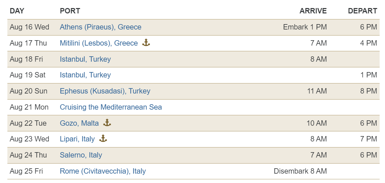Viewport: 385px width, 183px height.
Task: Click the PORT column header
Action: tap(70, 11)
